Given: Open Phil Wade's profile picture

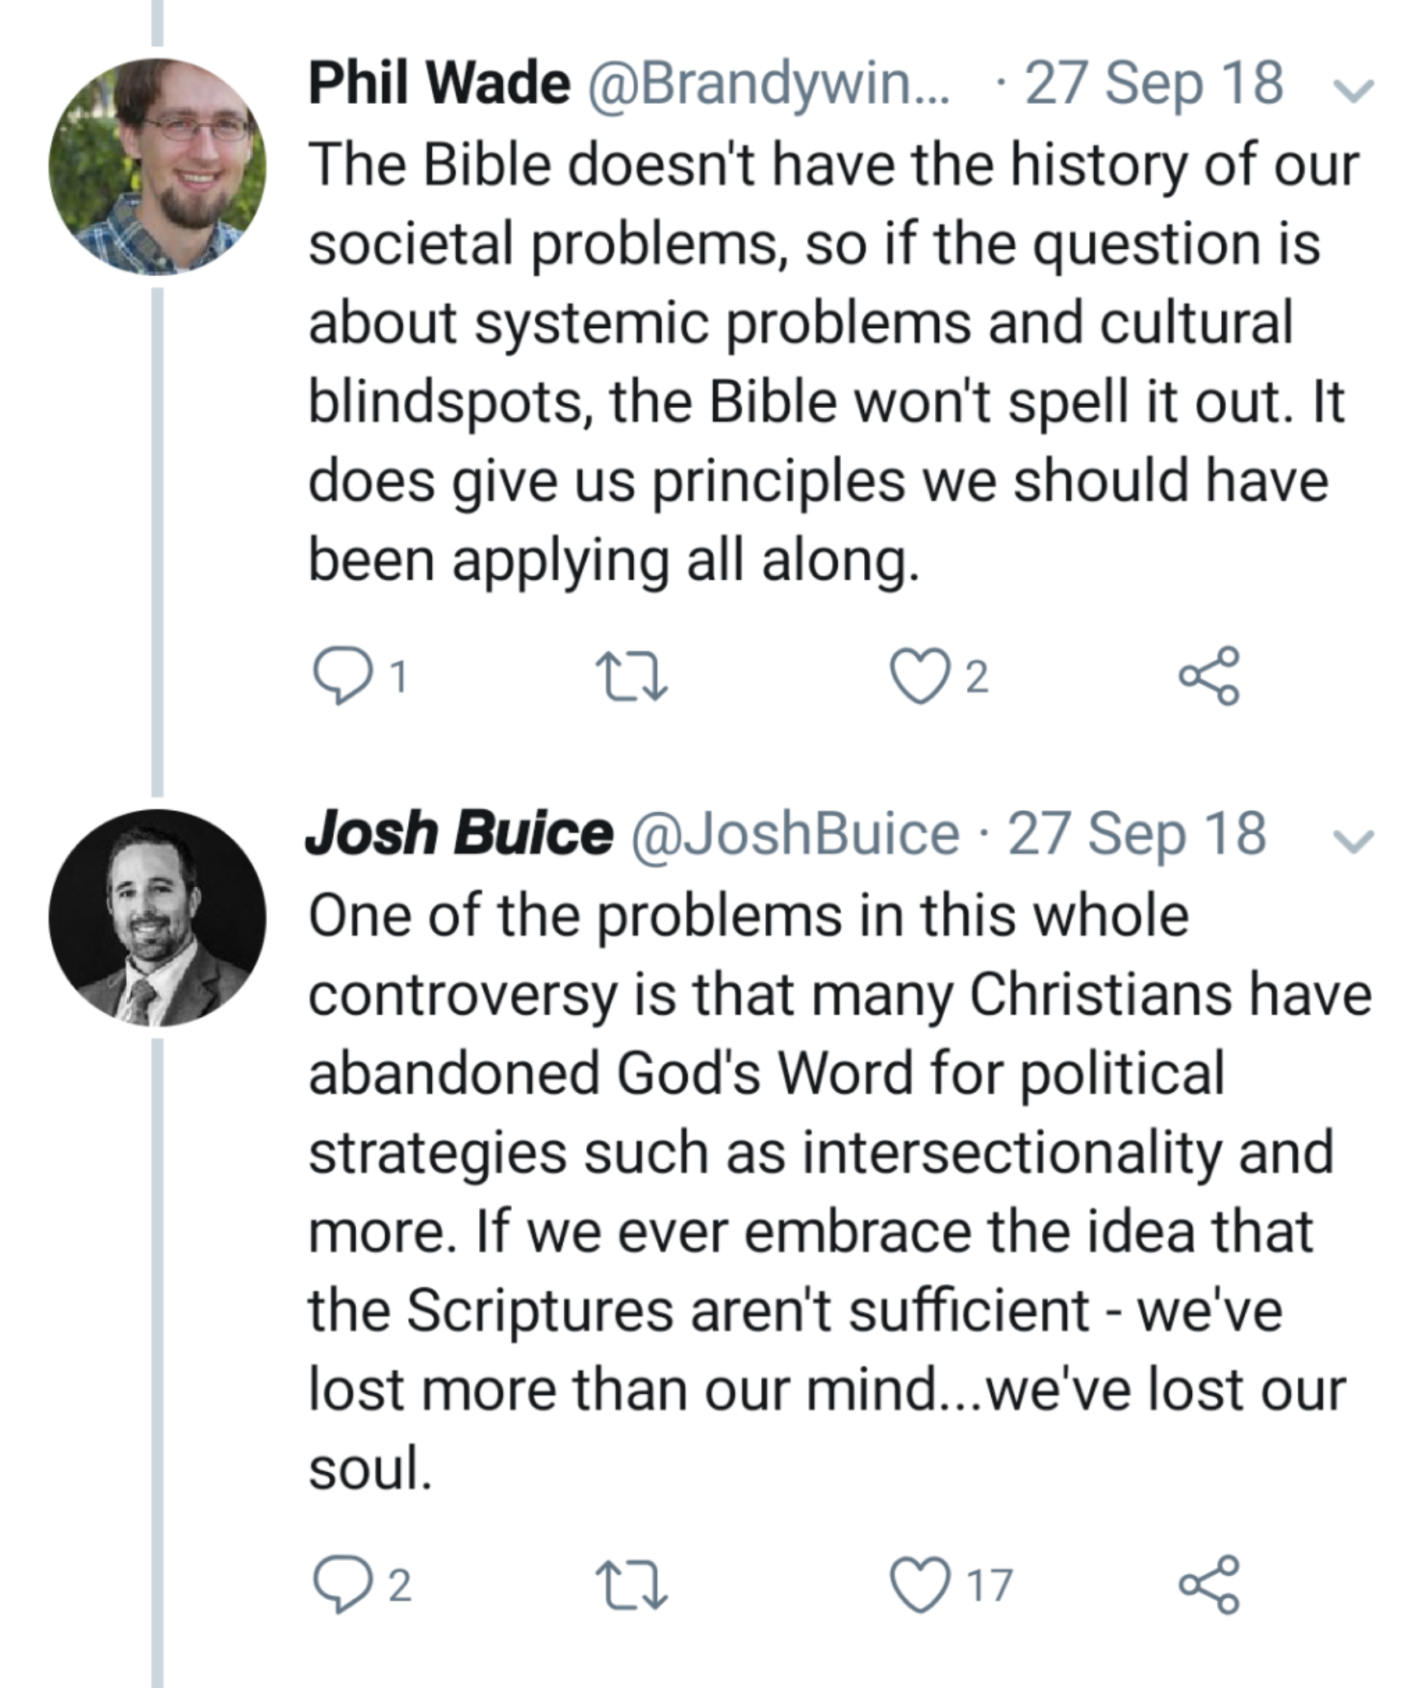Looking at the screenshot, I should (157, 166).
